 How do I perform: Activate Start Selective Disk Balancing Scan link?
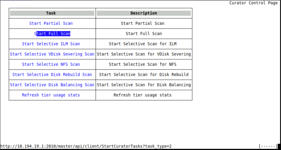pyautogui.click(x=52, y=85)
